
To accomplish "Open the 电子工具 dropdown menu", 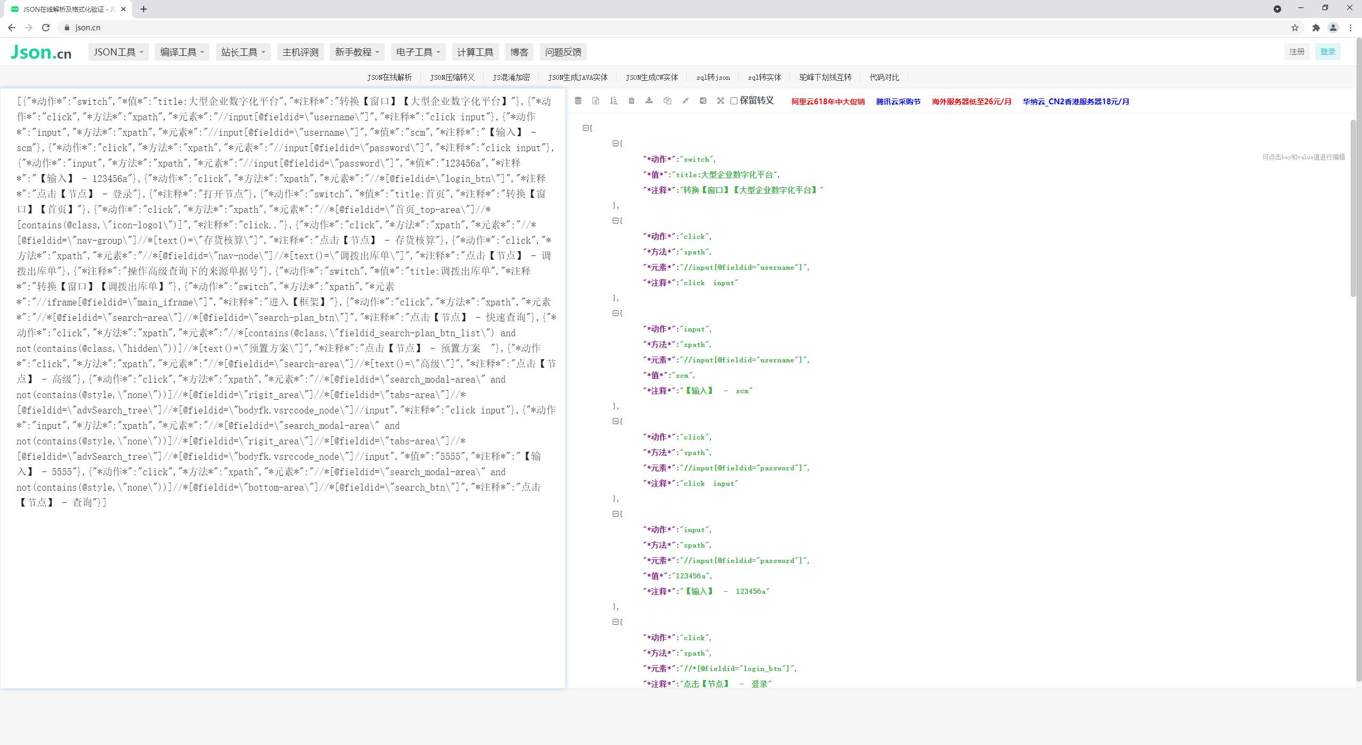I will [418, 52].
